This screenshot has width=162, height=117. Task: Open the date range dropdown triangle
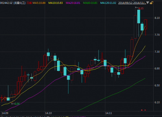(147, 3)
